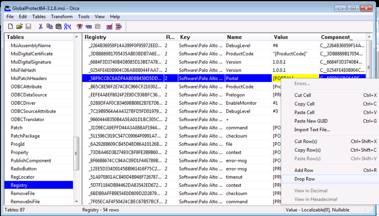379x216 pixels.
Task: Open the Tables menu
Action: [39, 17]
